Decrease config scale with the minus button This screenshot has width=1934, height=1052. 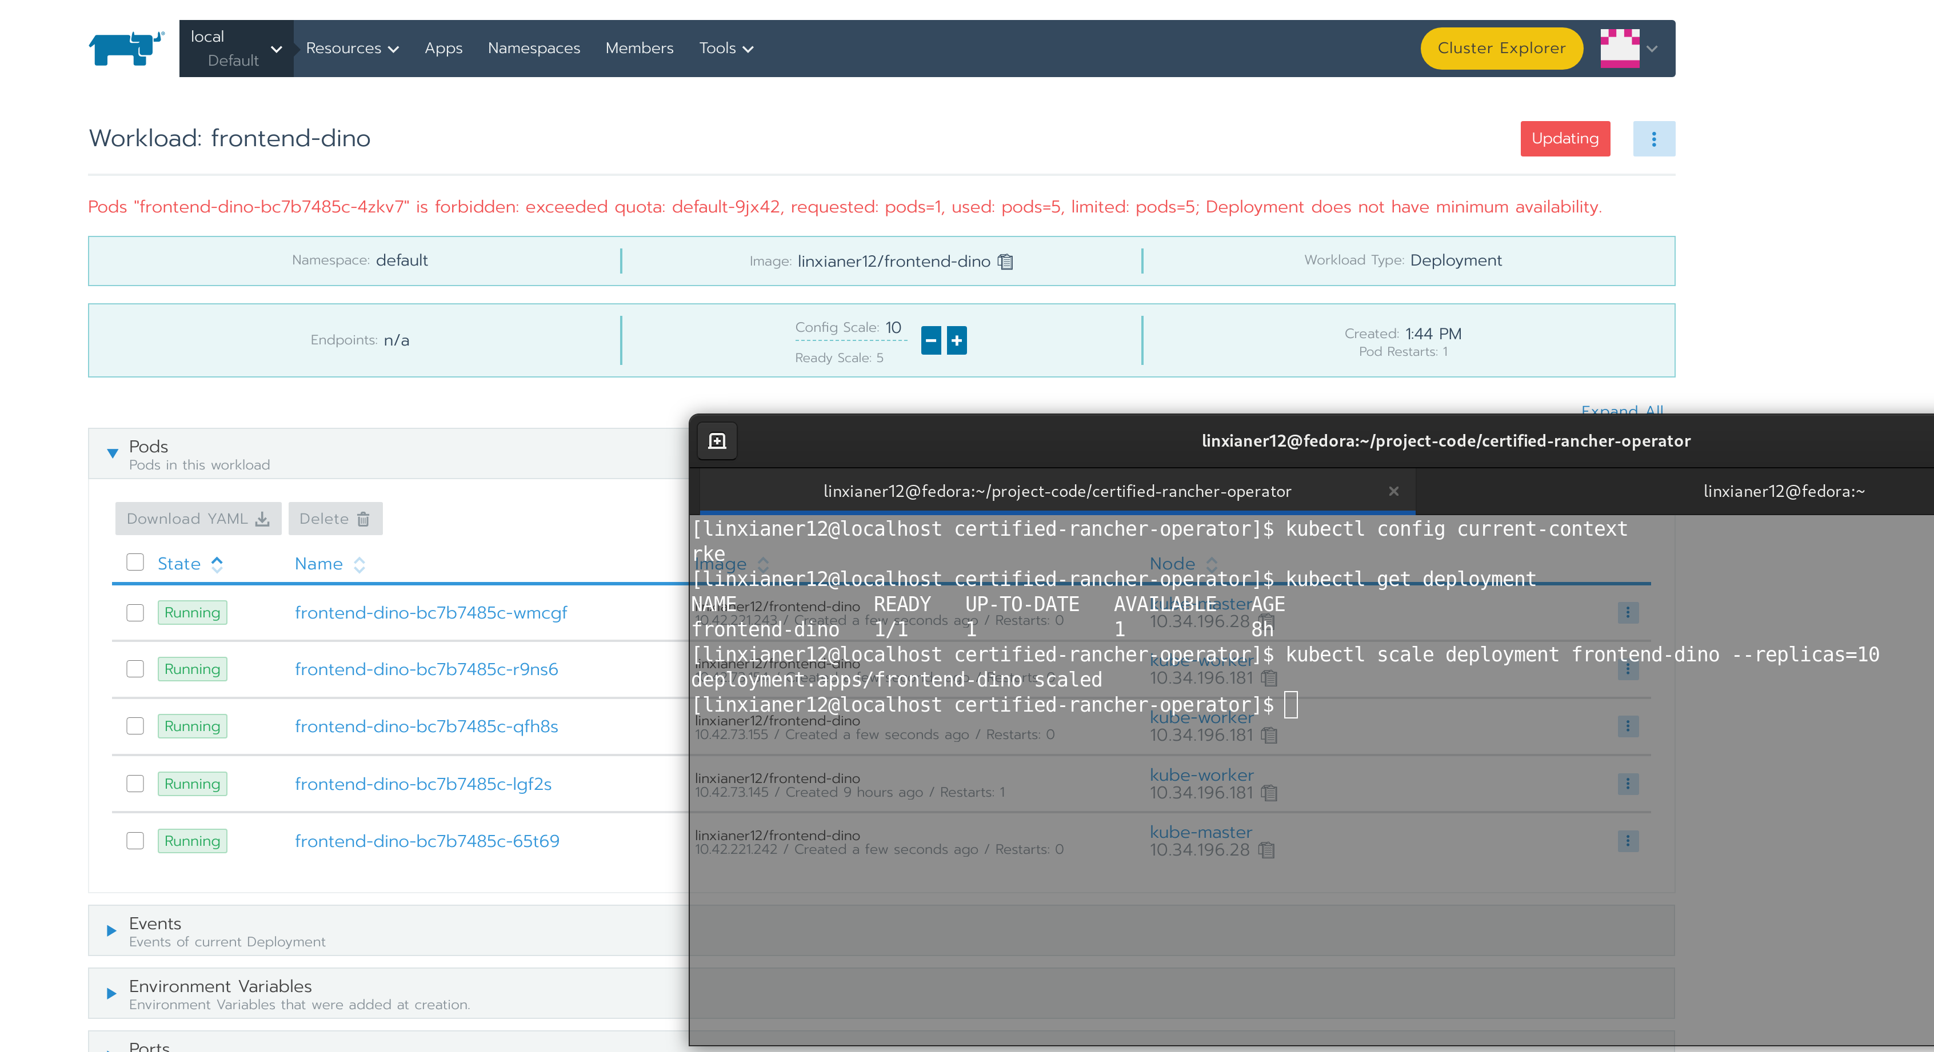pos(930,340)
